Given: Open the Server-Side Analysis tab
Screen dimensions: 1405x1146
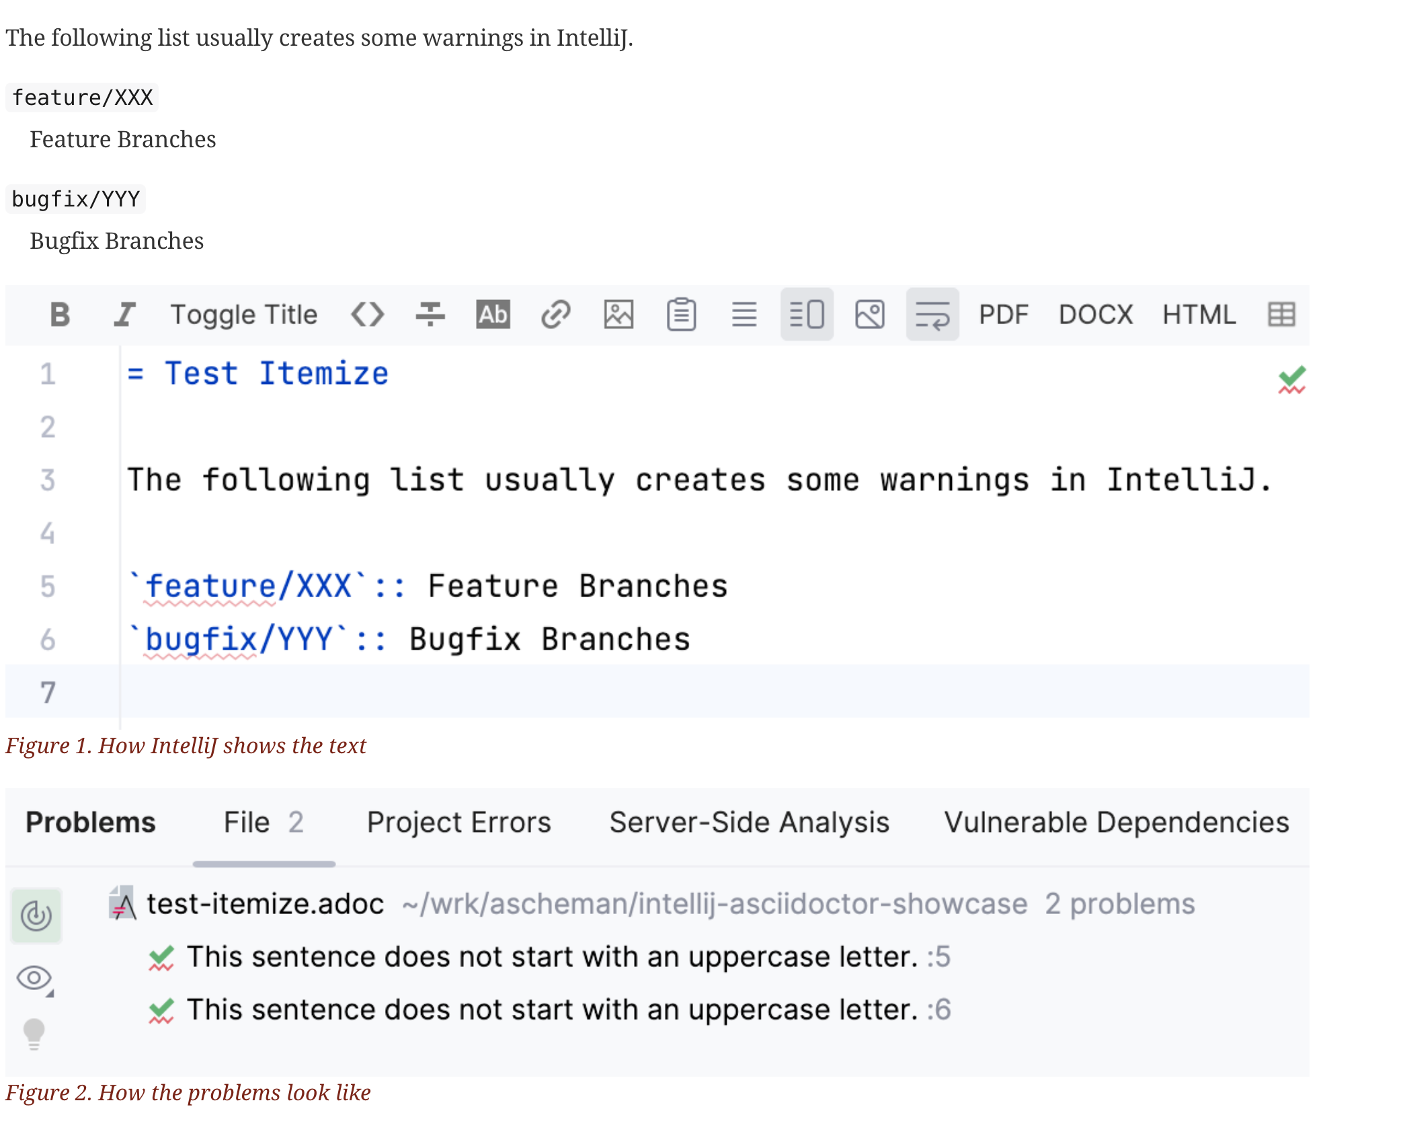Looking at the screenshot, I should pyautogui.click(x=749, y=823).
